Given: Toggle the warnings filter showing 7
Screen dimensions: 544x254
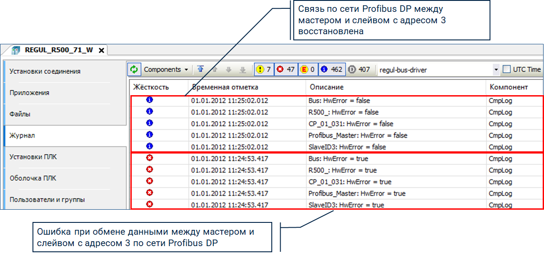Looking at the screenshot, I should pos(263,69).
